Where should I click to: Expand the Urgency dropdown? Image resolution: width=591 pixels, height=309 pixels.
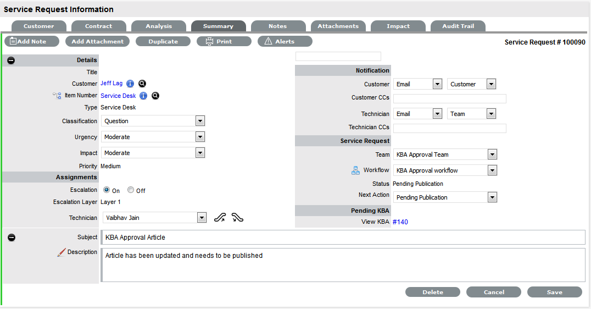point(200,137)
